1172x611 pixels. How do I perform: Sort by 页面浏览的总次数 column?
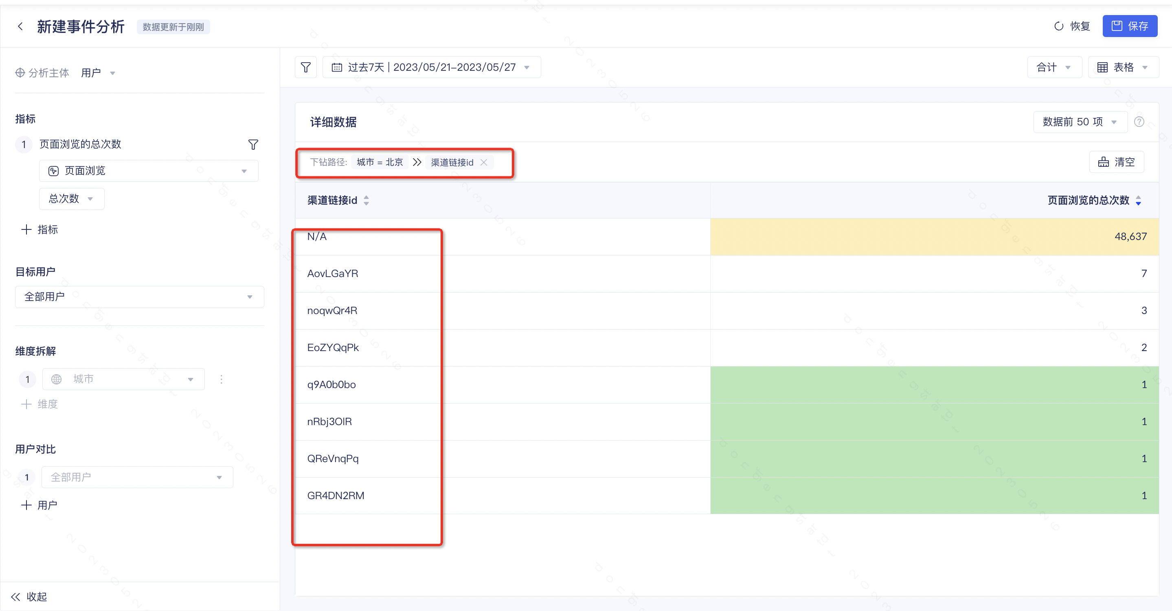point(1138,201)
